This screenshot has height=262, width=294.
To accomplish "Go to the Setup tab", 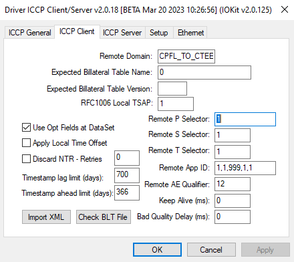I will (159, 33).
